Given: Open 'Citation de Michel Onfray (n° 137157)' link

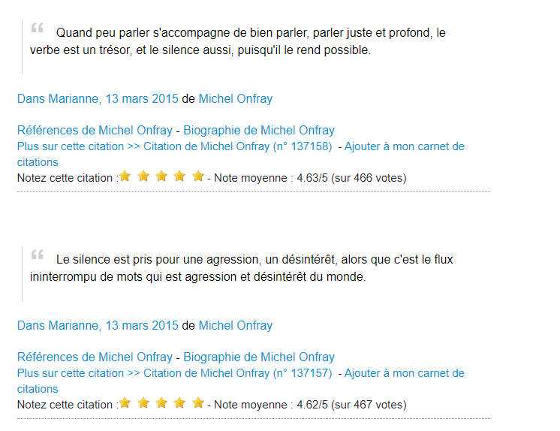Looking at the screenshot, I should (x=237, y=373).
